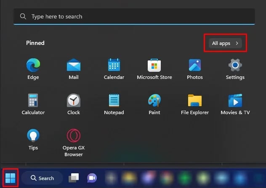This screenshot has width=266, height=188.
Task: Open the Tips app
Action: 33,140
